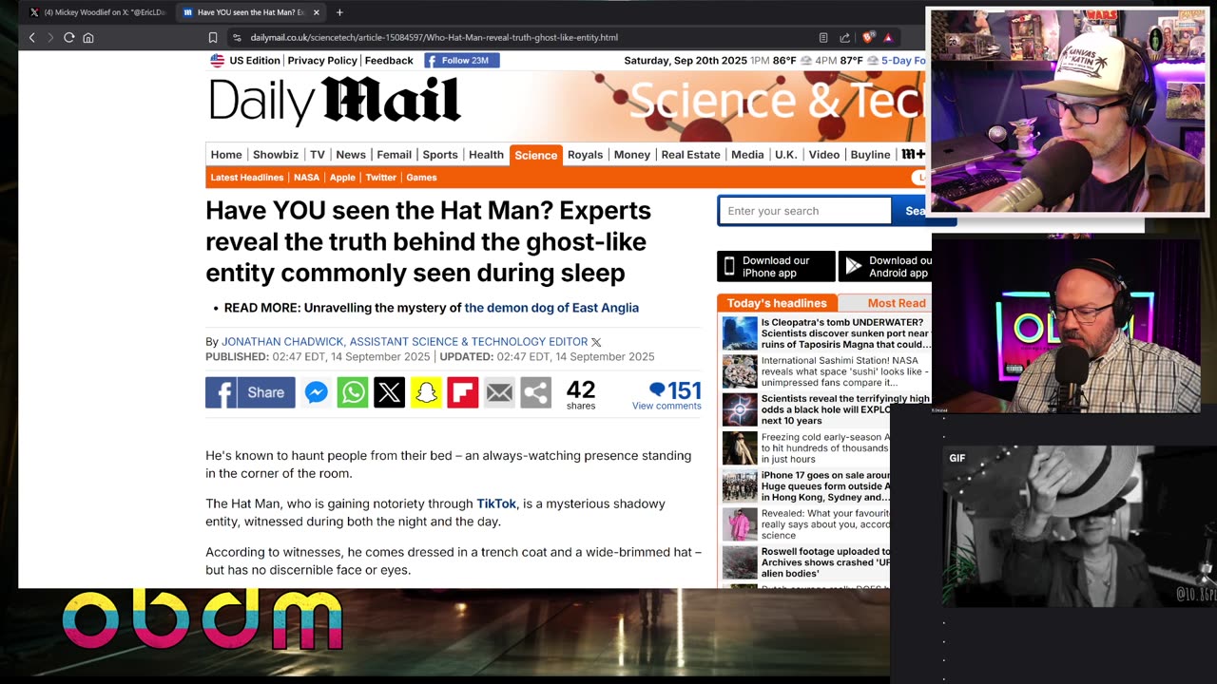The image size is (1217, 684).
Task: Open the Cleopatra's tomb UNDERWATER headline
Action: pyautogui.click(x=845, y=334)
